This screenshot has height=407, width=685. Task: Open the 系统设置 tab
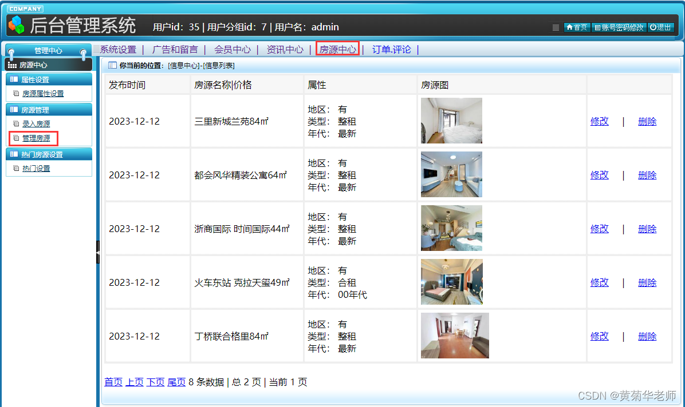tap(118, 49)
